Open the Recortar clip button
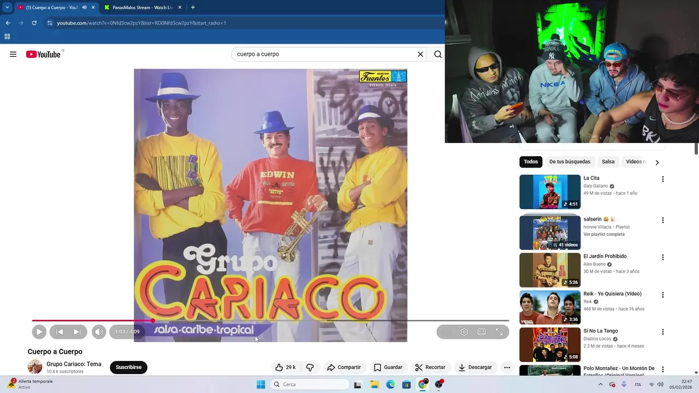 [x=430, y=367]
